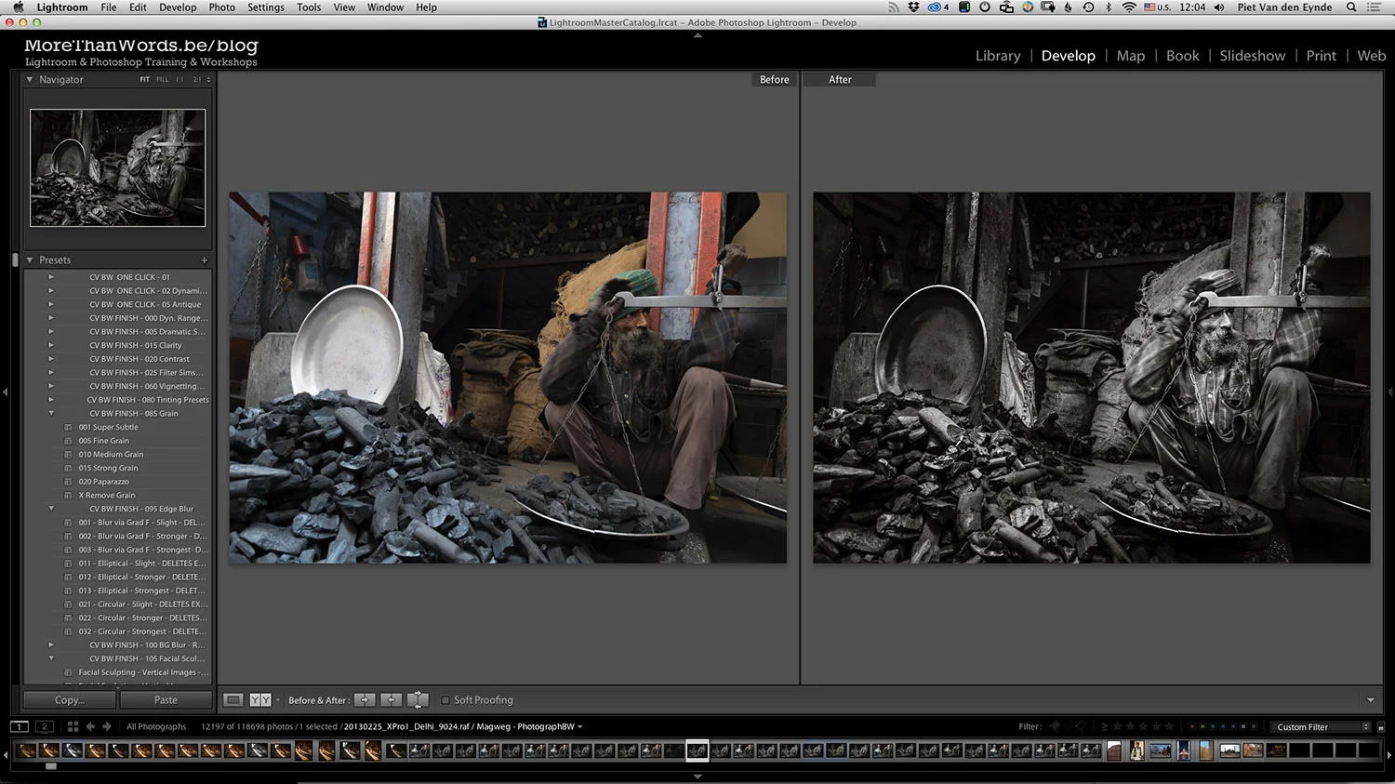Copy Before settings to After arrow icon
Image resolution: width=1395 pixels, height=784 pixels.
[x=365, y=700]
